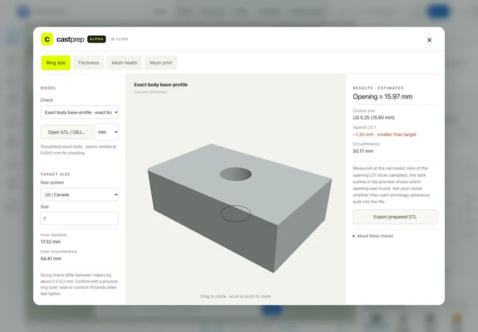Image resolution: width=478 pixels, height=332 pixels.
Task: Click the inner circumference 54.41 mm value
Action: [50, 258]
